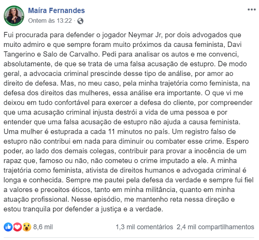Click the phrase 'ativista de direitos humanos'
This screenshot has width=259, height=240.
tap(130, 170)
